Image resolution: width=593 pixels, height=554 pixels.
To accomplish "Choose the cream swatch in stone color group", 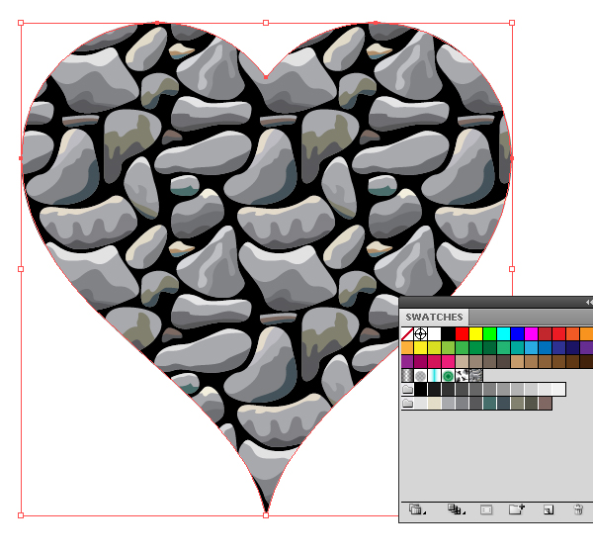I will 435,403.
